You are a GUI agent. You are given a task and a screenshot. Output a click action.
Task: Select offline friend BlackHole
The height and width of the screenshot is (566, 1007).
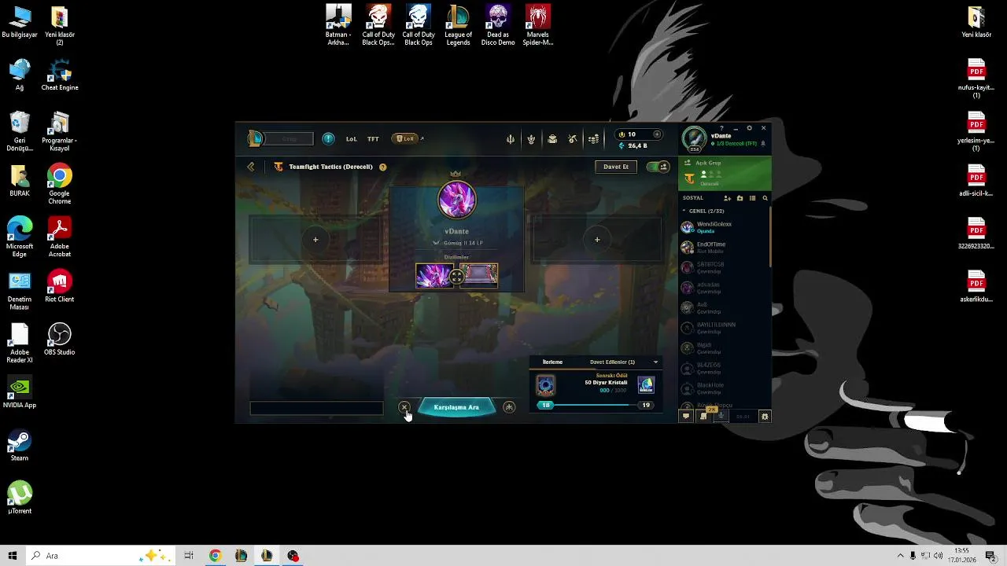click(724, 388)
